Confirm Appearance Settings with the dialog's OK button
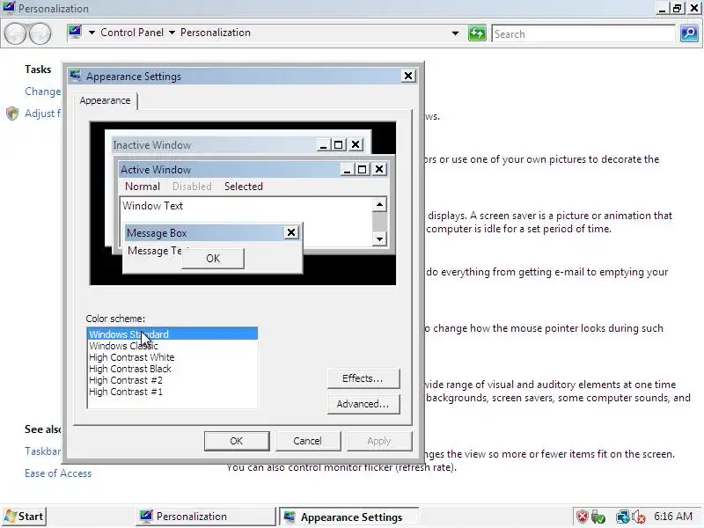704x528 pixels. [237, 441]
